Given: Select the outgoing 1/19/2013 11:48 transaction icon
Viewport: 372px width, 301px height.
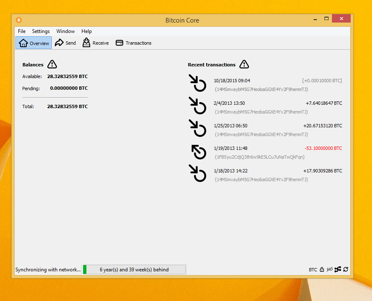Looking at the screenshot, I should click(199, 152).
